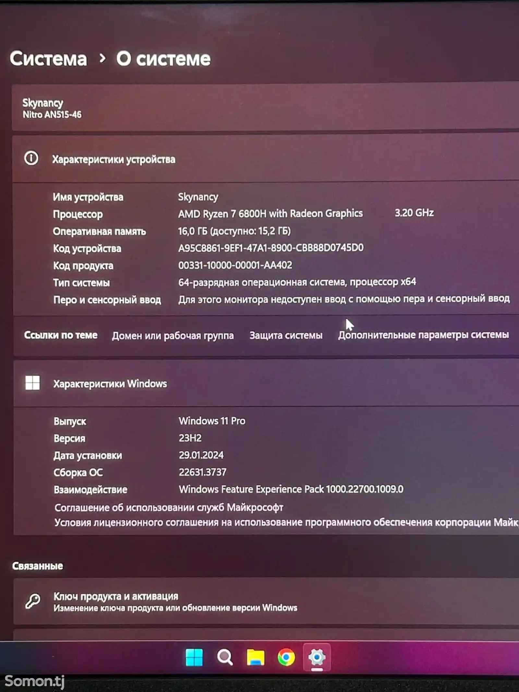Click Имя устройства label
Screen dimensions: 519x692
click(x=88, y=197)
